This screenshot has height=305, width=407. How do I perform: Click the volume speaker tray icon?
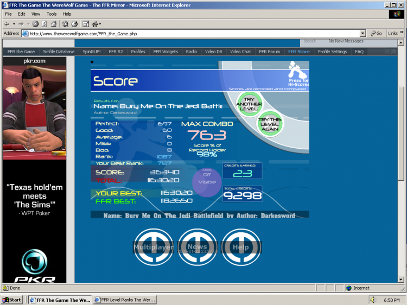point(373,300)
